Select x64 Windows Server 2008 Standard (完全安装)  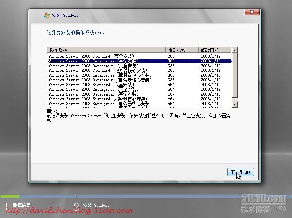pyautogui.click(x=140, y=85)
